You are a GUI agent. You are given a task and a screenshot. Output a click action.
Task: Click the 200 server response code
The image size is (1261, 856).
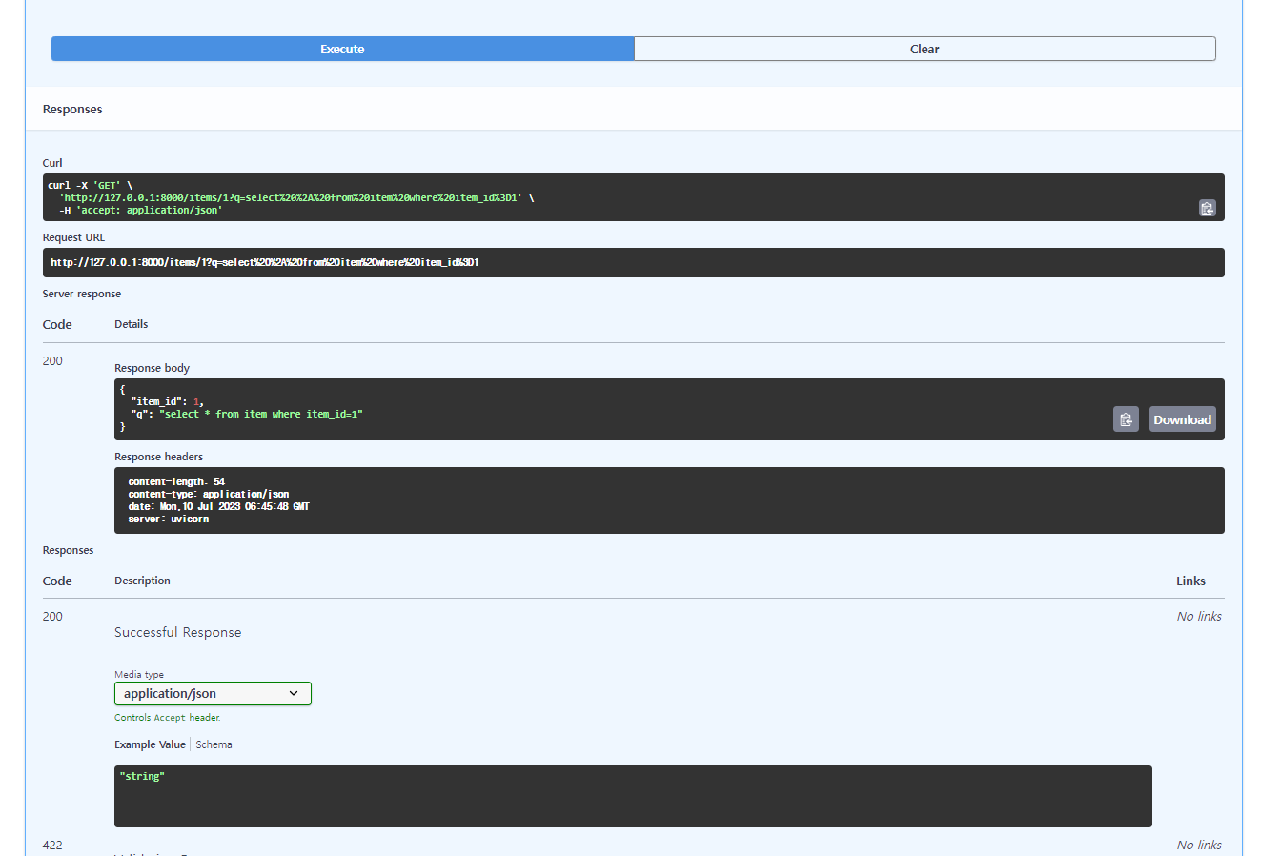tap(52, 360)
